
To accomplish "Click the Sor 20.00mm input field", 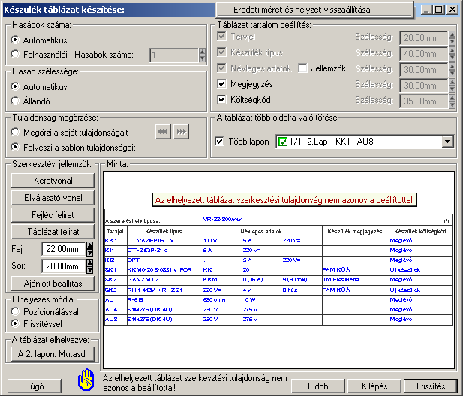I will (64, 266).
